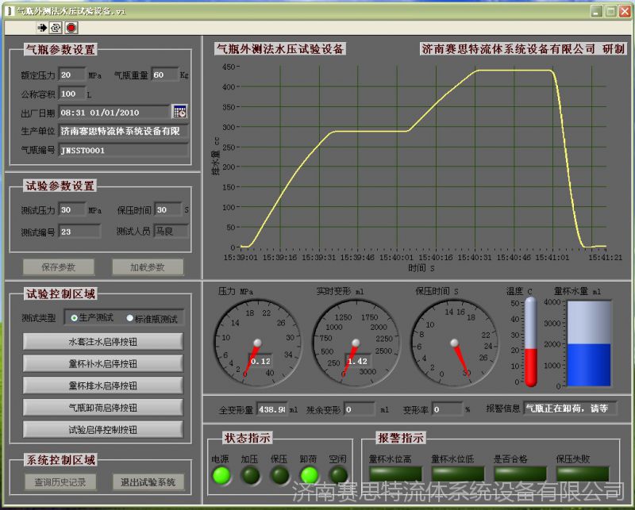Click the 气瓶外测法水压试验设备 chart title

[280, 49]
